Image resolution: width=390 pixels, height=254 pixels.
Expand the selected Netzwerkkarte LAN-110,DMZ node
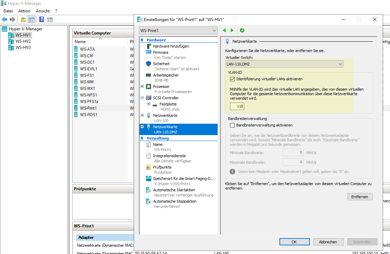tap(142, 127)
